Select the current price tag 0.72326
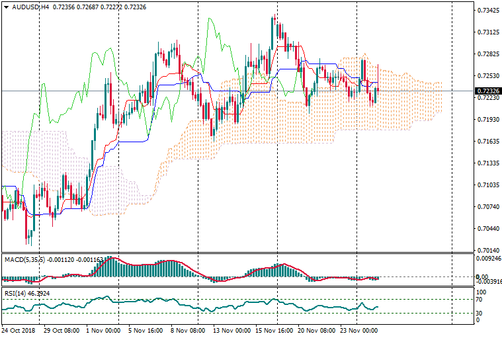 click(487, 91)
